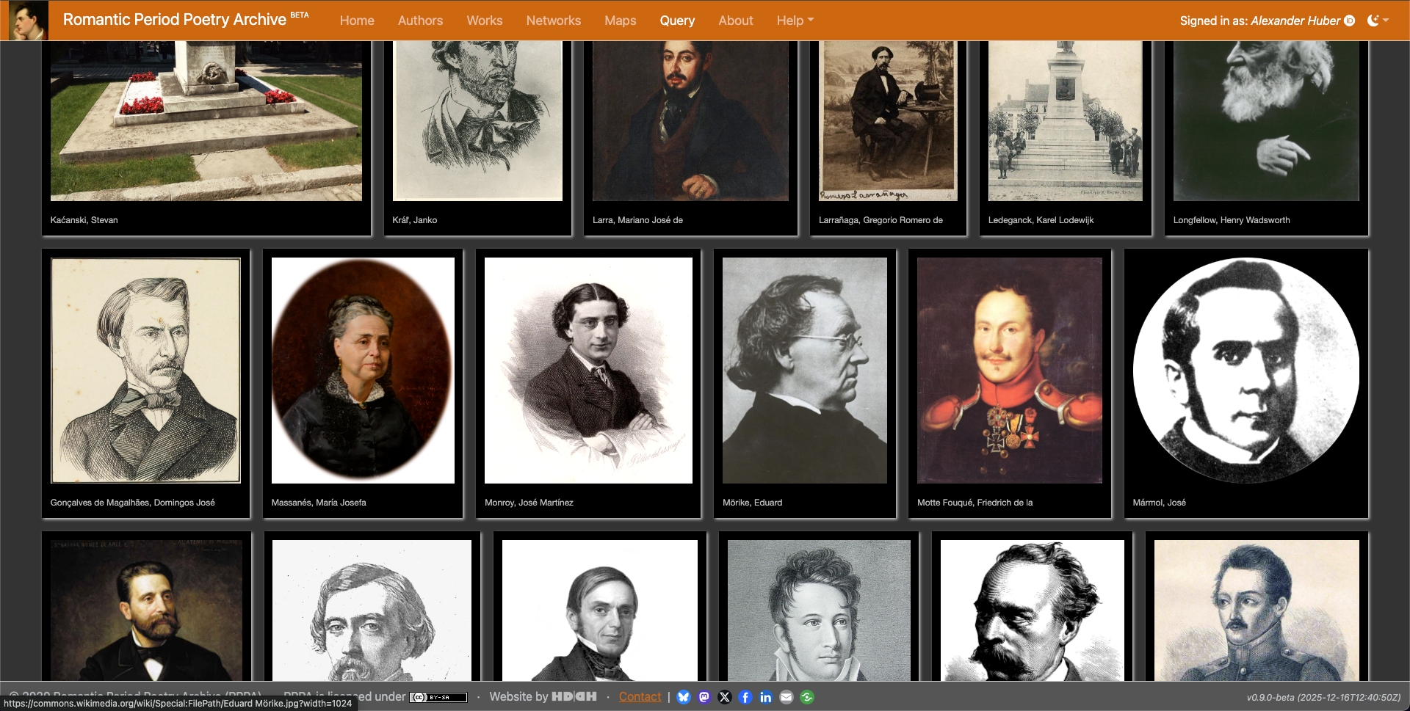
Task: Expand the Help dropdown menu
Action: 795,21
